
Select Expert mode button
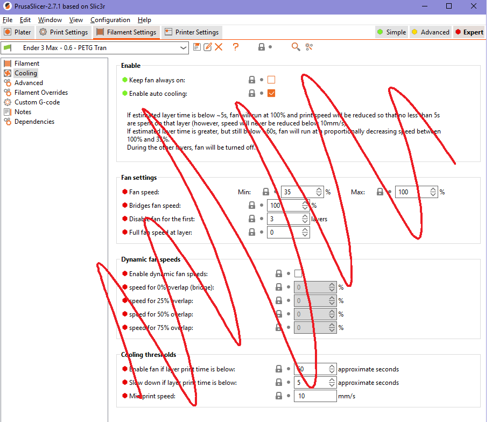(468, 32)
